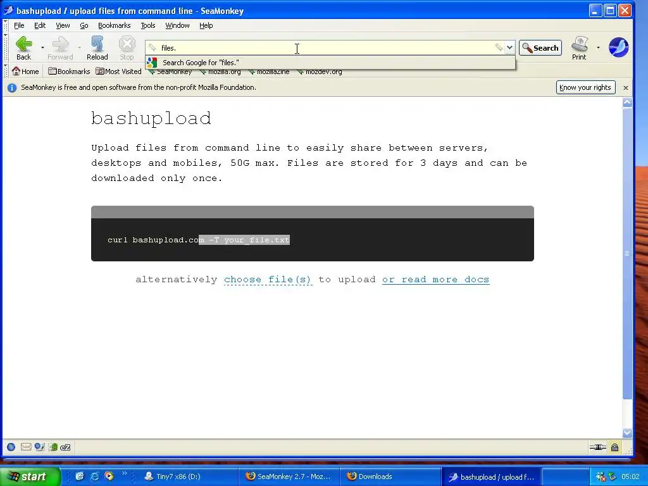Viewport: 648px width, 486px height.
Task: Launch Windows Media Player from Quick Launch
Action: (109, 477)
